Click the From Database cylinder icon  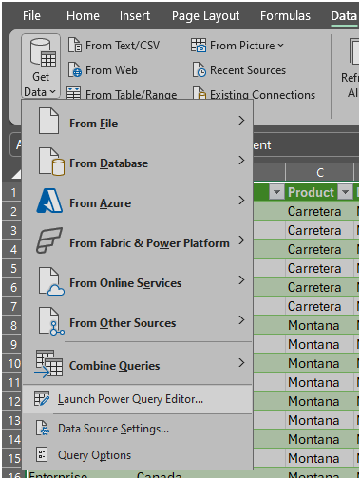tap(51, 162)
